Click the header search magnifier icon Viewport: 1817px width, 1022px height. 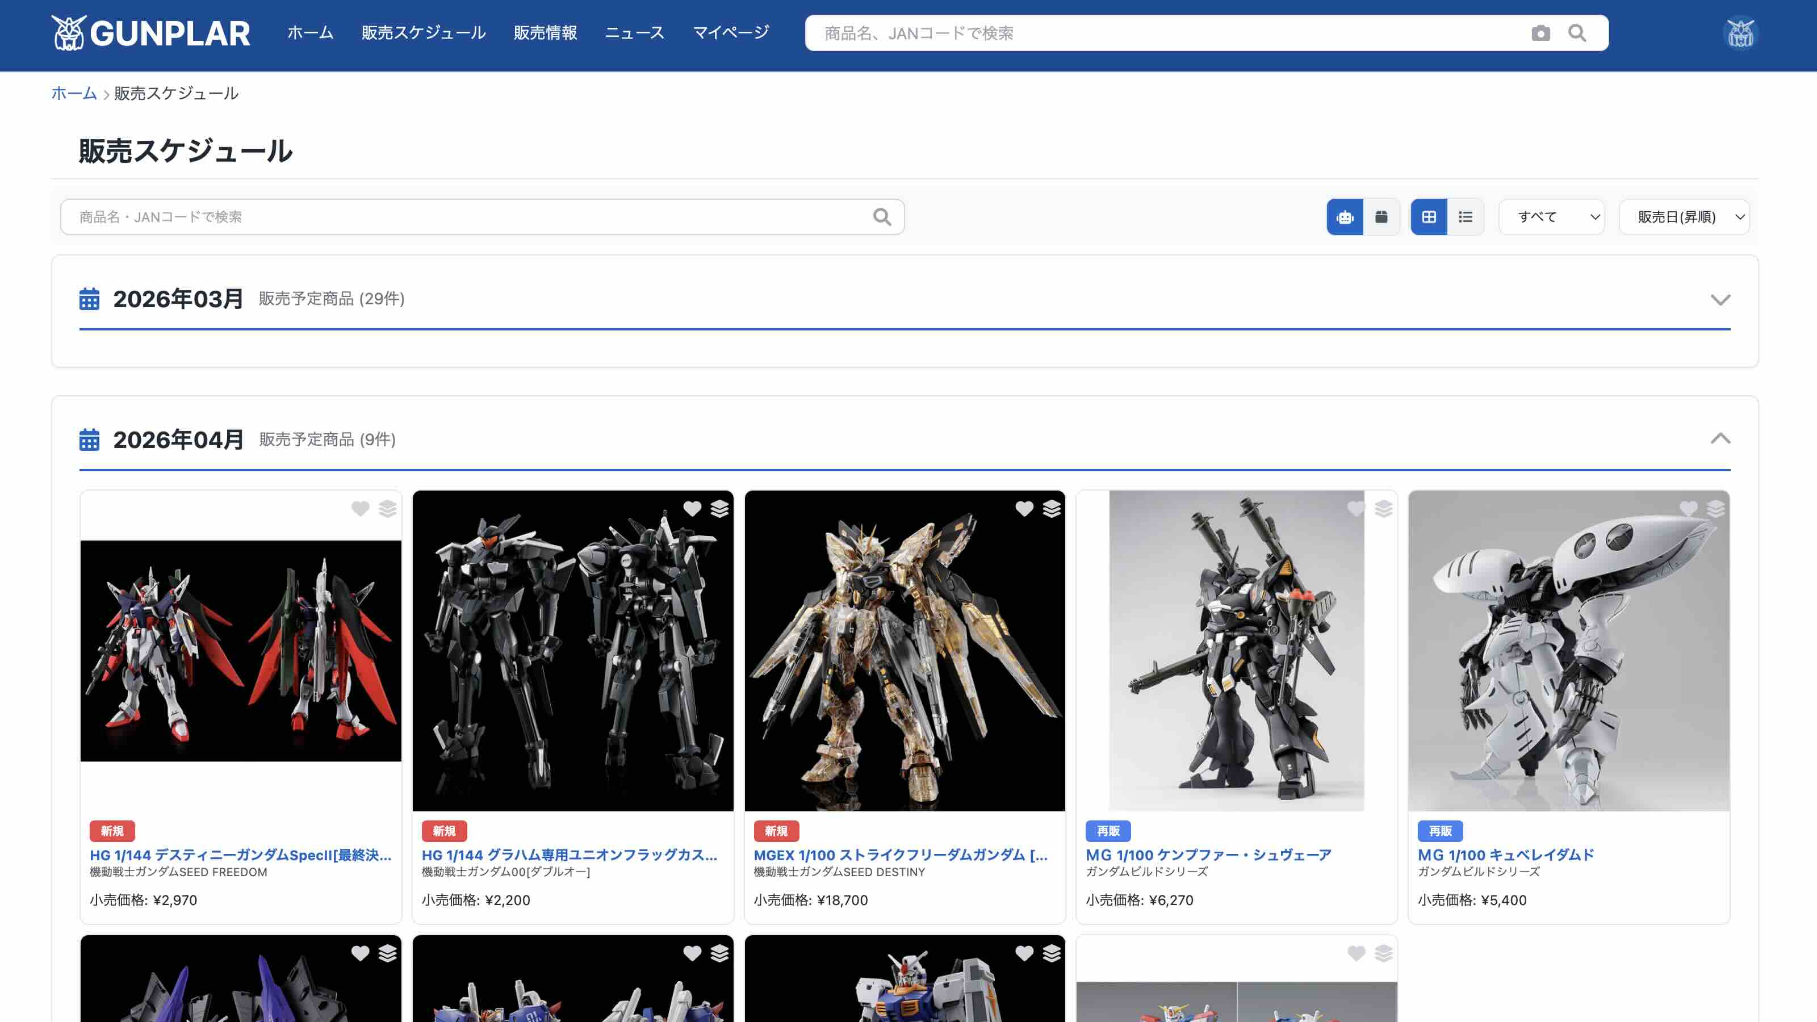pos(1577,33)
